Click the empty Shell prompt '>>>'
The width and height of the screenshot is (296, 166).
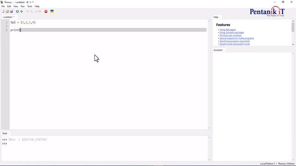[5, 143]
